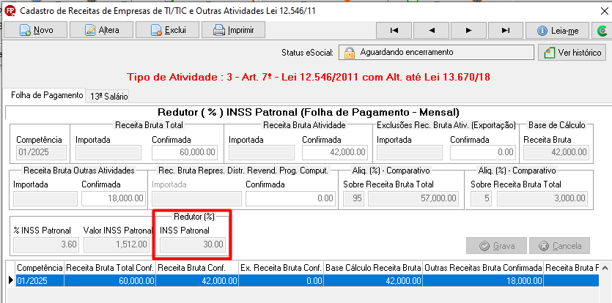Click Receita Bruta Atividade Importada field

tap(261, 152)
